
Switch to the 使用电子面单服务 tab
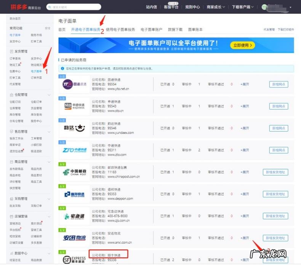click(x=120, y=29)
